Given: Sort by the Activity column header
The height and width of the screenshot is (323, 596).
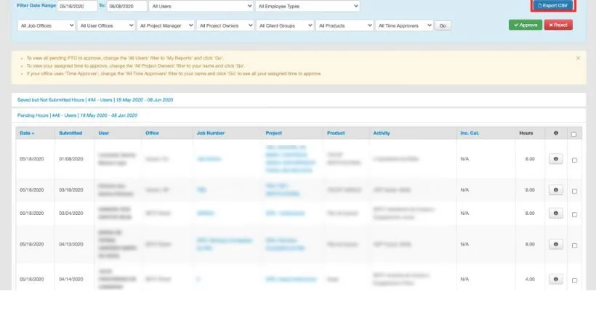Looking at the screenshot, I should pyautogui.click(x=382, y=134).
